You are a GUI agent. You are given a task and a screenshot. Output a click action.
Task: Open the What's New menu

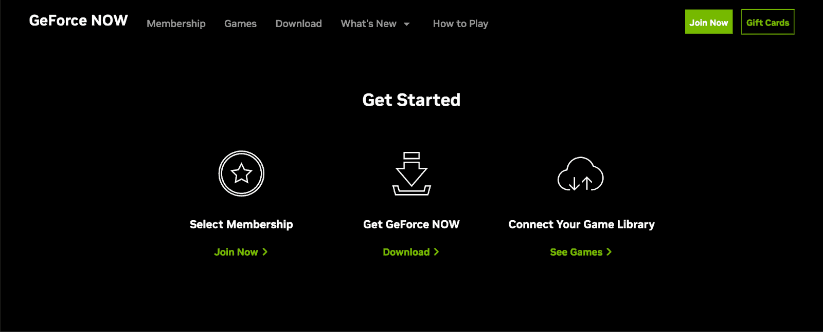pos(369,24)
